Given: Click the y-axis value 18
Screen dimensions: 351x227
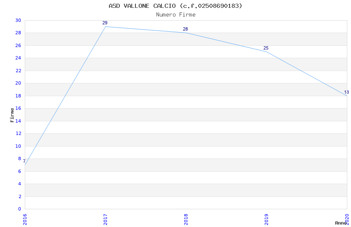Looking at the screenshot, I should [18, 96].
